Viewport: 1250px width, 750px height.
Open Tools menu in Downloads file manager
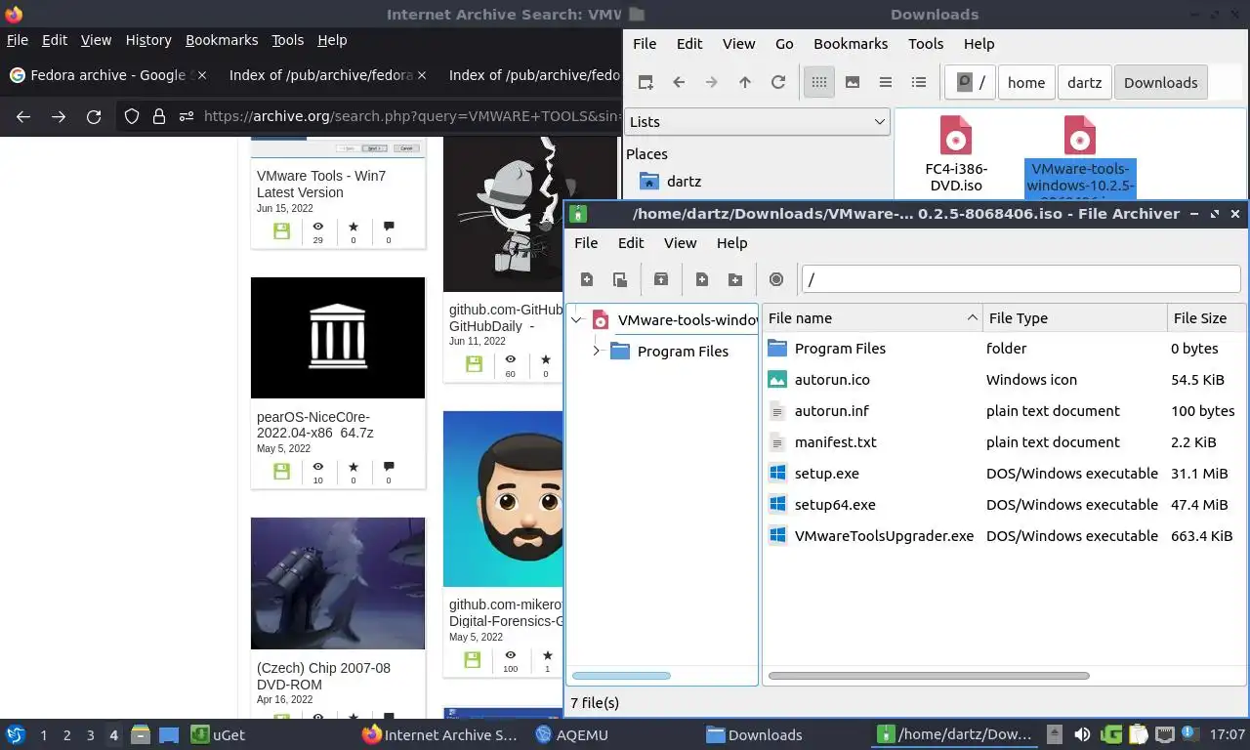926,44
